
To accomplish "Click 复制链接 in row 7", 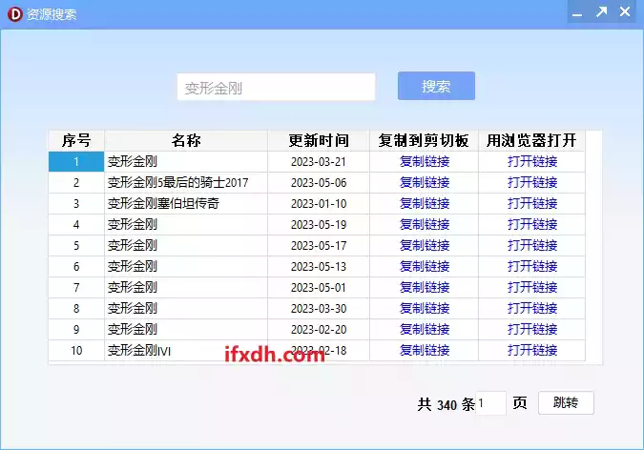I will pyautogui.click(x=425, y=287).
